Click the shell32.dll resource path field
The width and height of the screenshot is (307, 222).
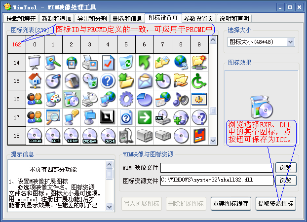tap(217, 180)
